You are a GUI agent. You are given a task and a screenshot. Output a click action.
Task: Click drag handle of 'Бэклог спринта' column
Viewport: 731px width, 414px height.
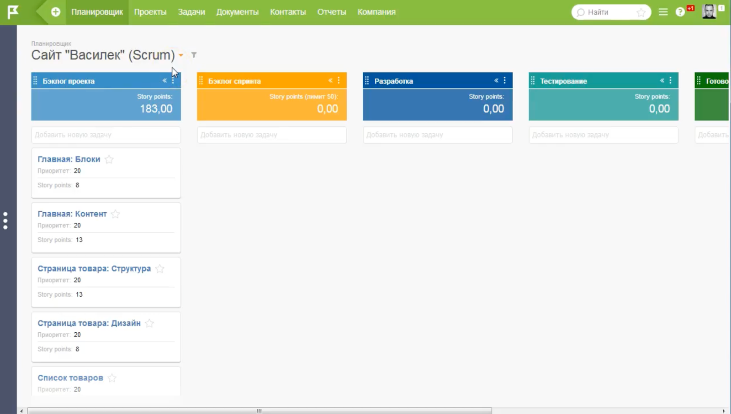[x=201, y=81]
